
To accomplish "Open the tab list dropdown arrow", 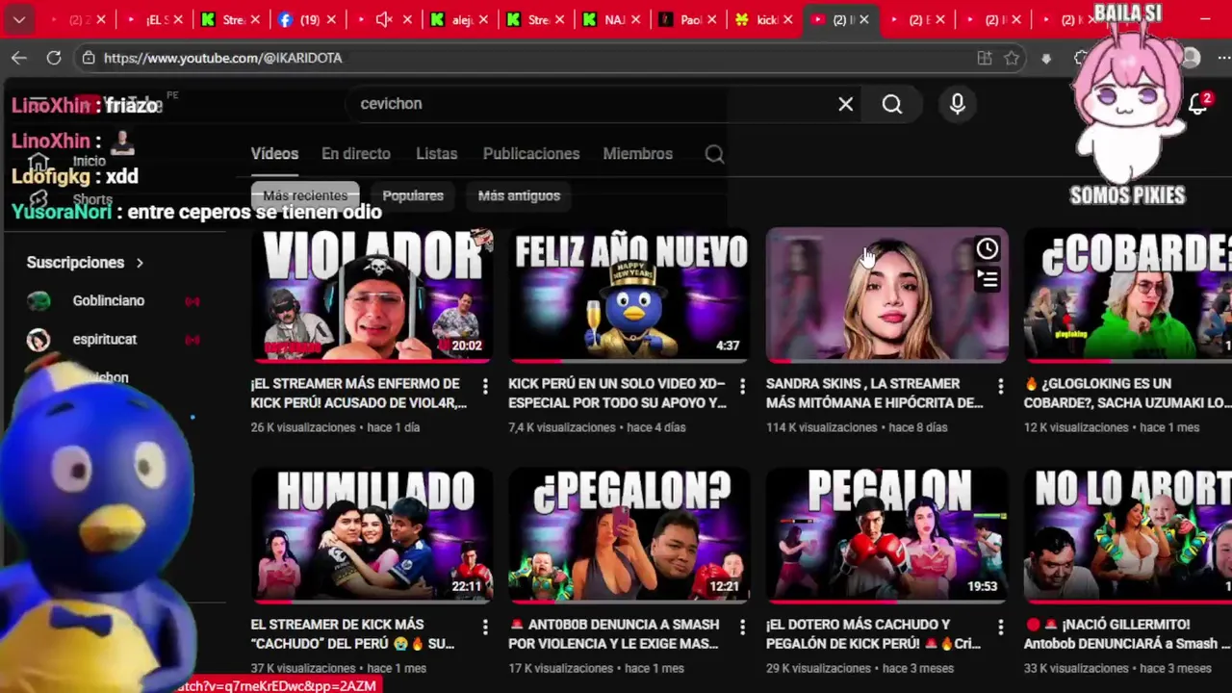I will [19, 19].
